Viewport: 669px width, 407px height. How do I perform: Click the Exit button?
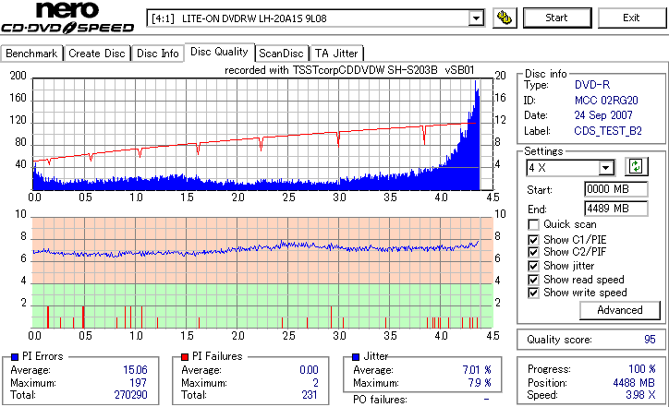[x=631, y=18]
